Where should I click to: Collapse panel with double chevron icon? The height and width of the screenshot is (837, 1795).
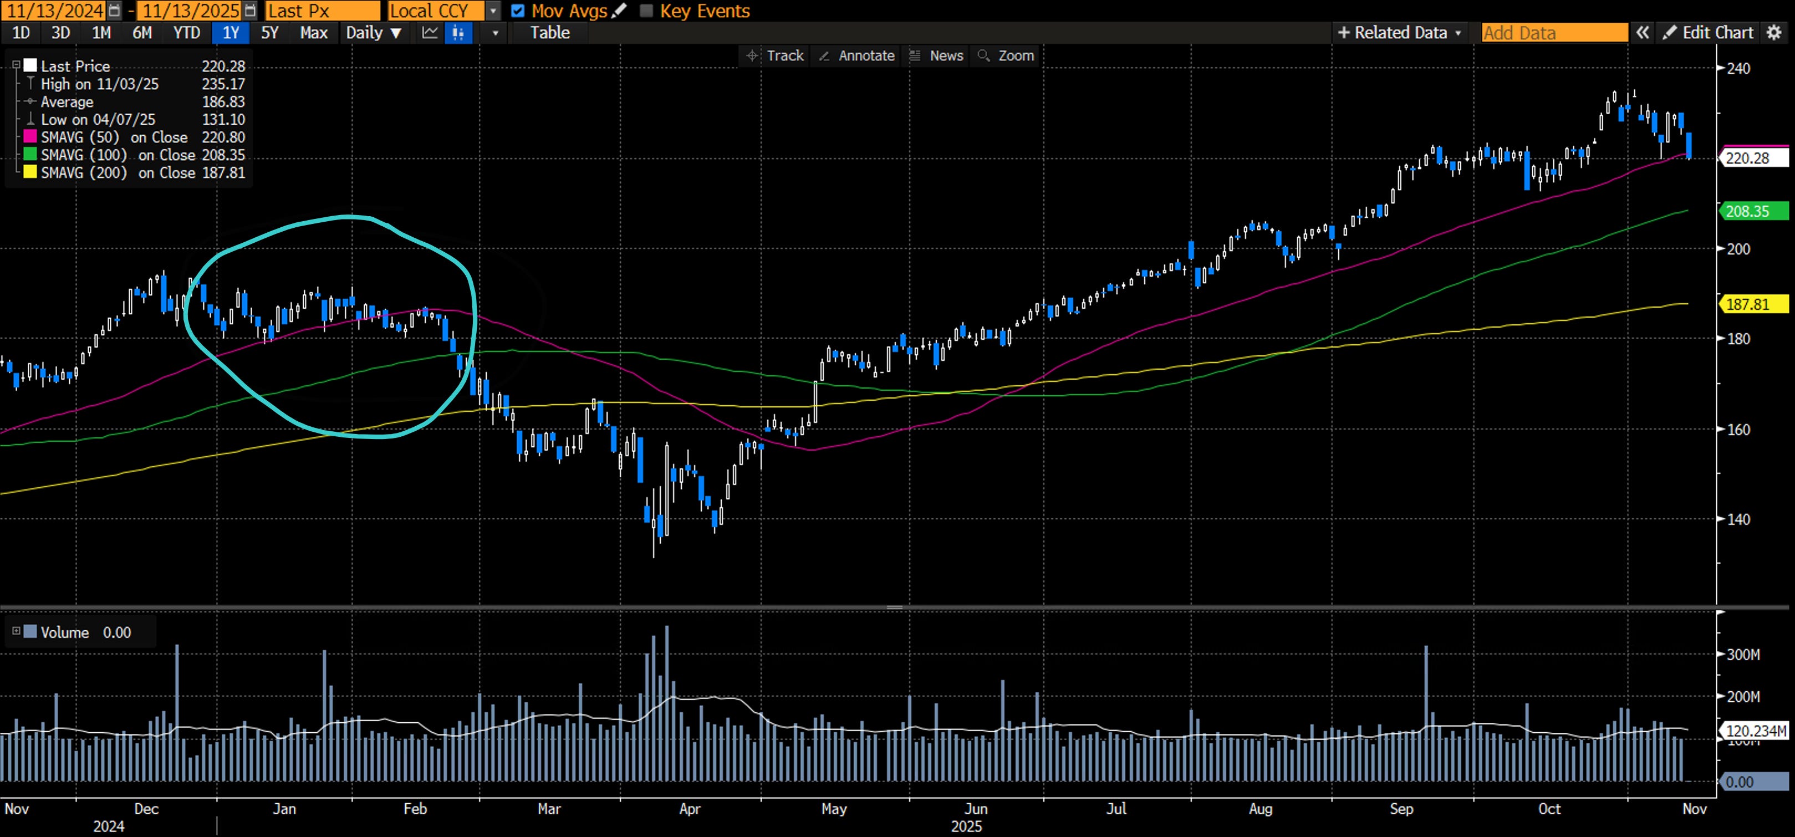1643,33
